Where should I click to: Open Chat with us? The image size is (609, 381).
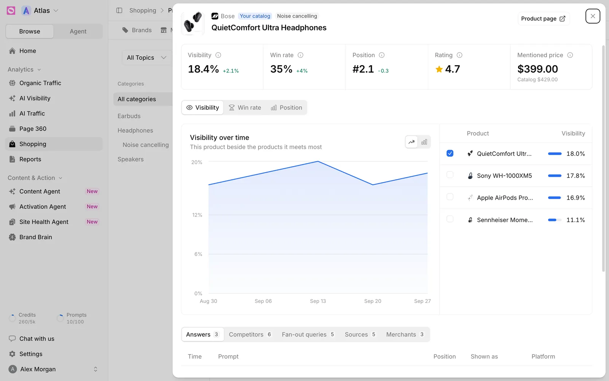point(54,339)
